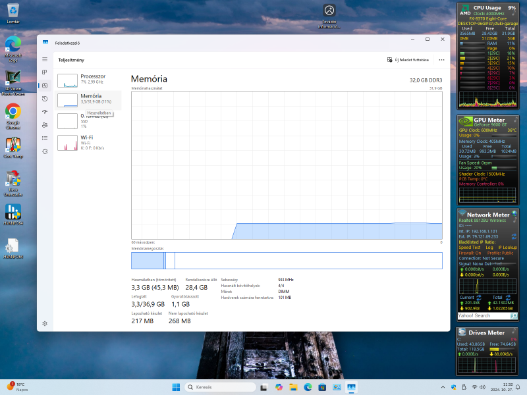This screenshot has height=395, width=527.
Task: Select the SSD disk performance entry
Action: click(x=88, y=121)
